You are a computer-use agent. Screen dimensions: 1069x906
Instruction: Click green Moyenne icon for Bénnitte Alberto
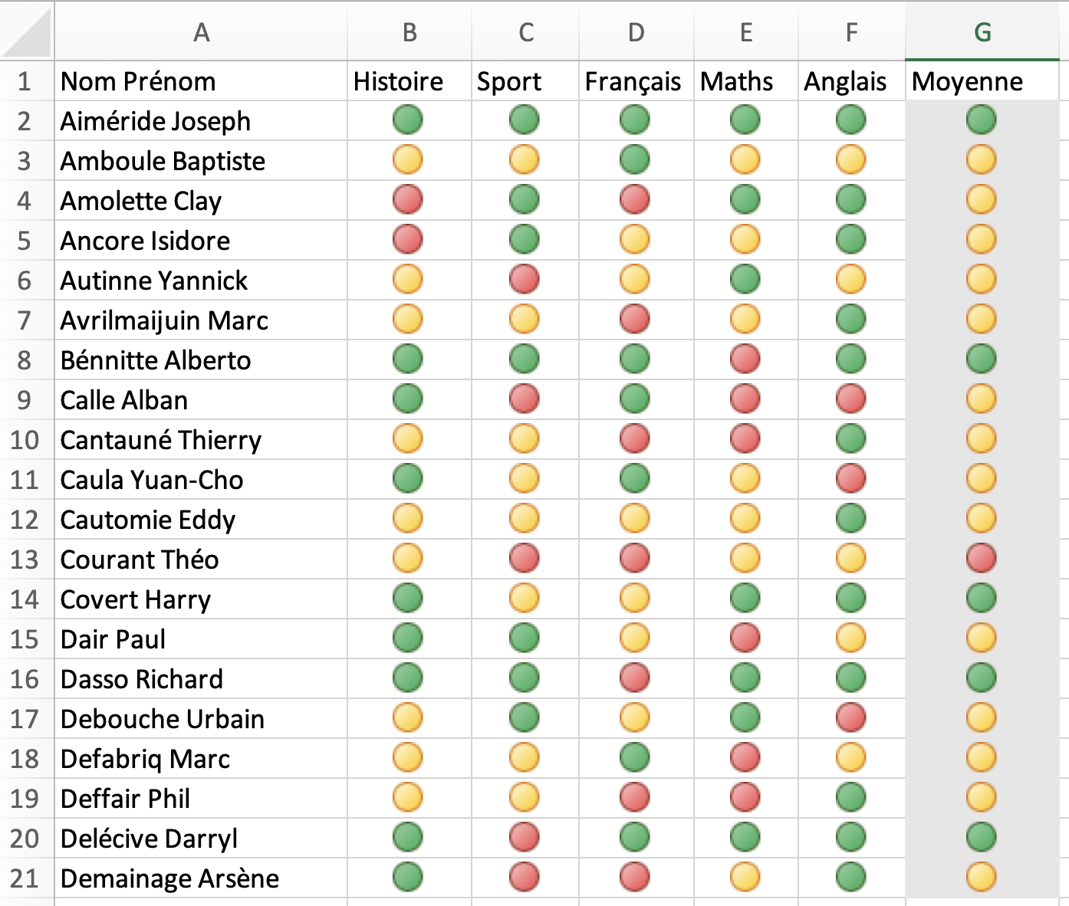(981, 359)
